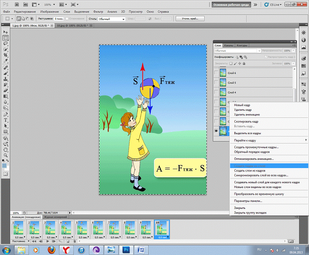Choose Создать слои из кадров menu entry

click(x=249, y=170)
